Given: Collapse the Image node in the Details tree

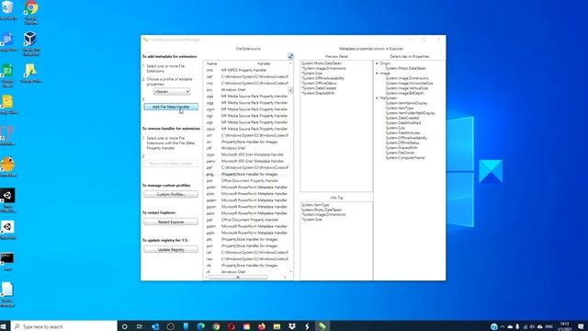Looking at the screenshot, I should tap(377, 74).
